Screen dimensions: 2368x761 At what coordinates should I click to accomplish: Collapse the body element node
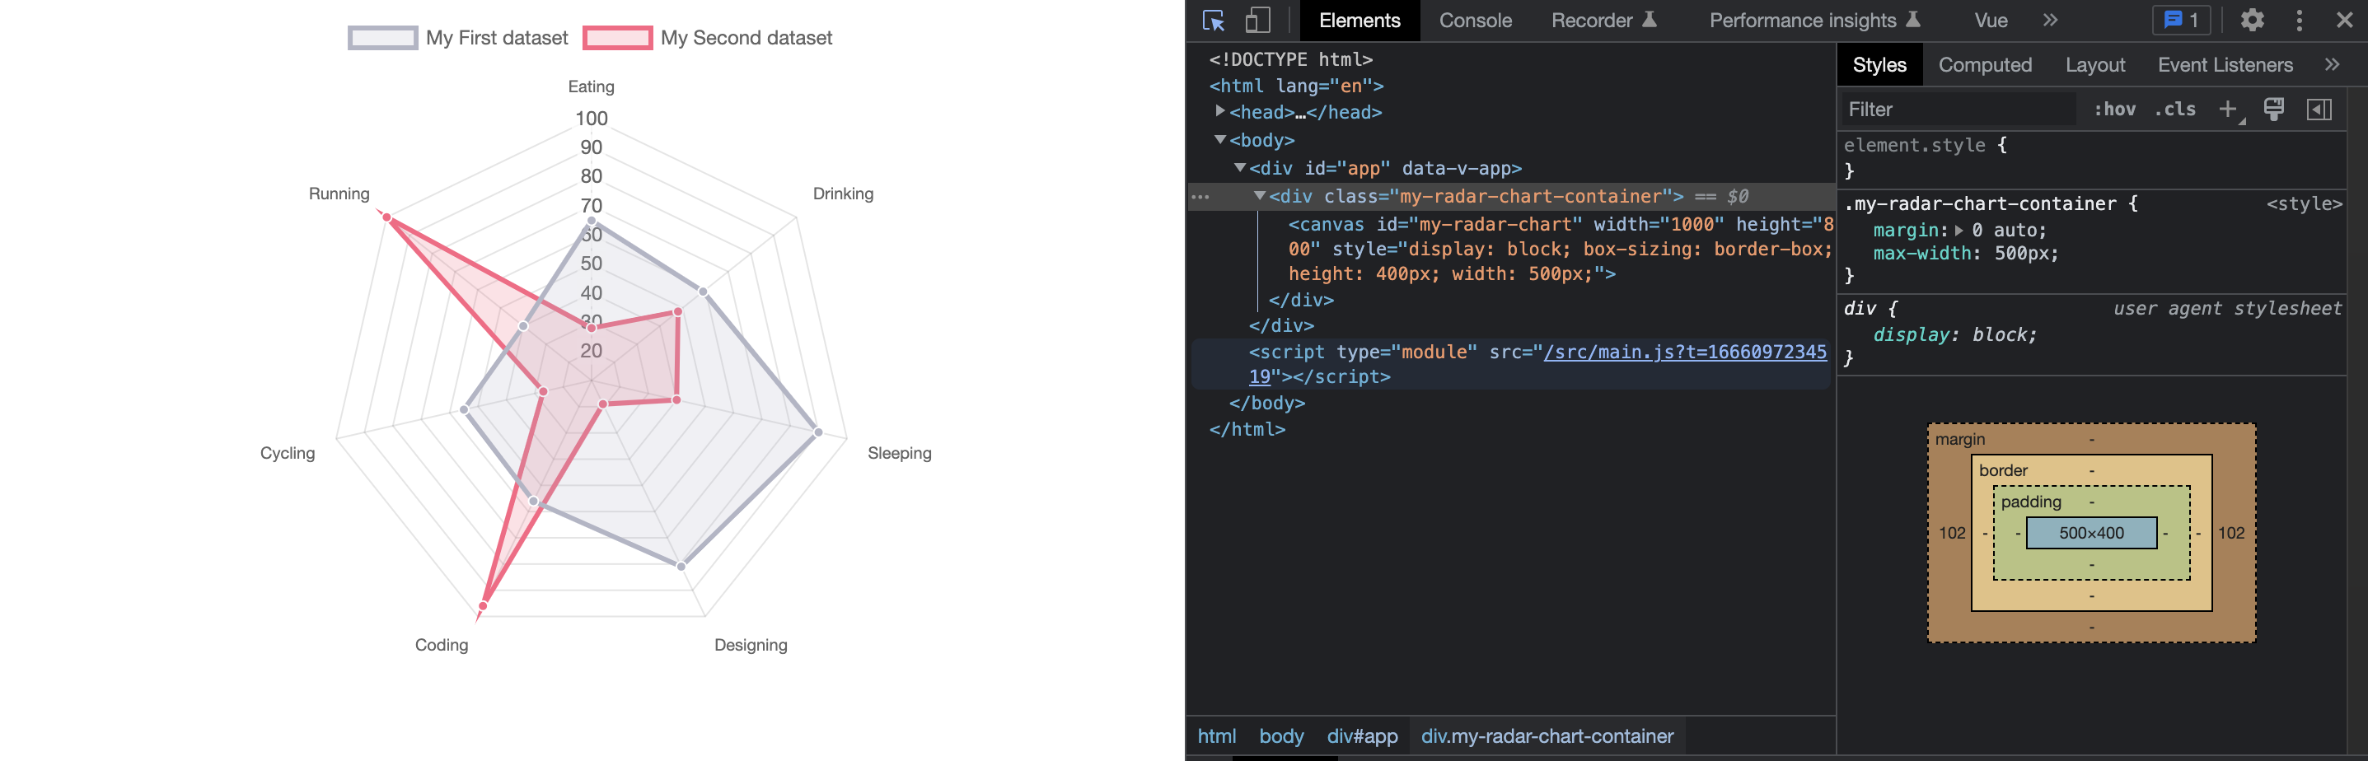pyautogui.click(x=1223, y=140)
